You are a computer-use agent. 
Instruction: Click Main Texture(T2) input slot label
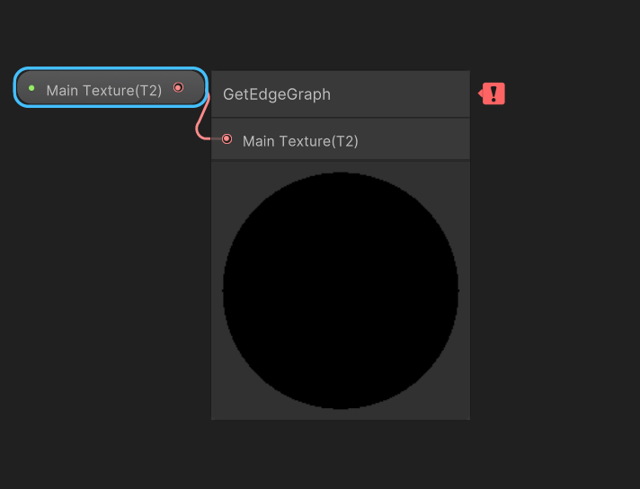pyautogui.click(x=300, y=141)
